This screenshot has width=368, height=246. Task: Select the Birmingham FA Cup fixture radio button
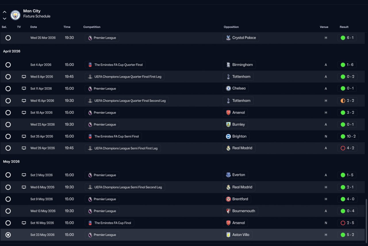8,65
